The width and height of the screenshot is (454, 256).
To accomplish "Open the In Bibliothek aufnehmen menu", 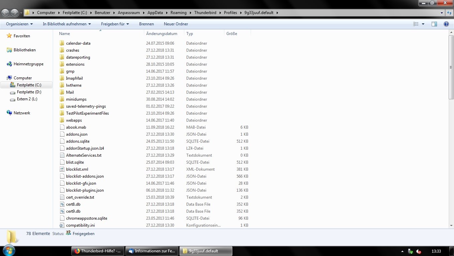I will coord(67,24).
